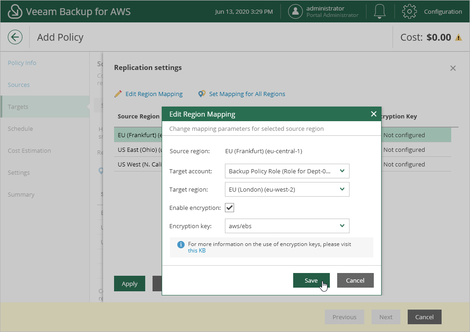Click the Encryption Key column header
This screenshot has height=332, width=470.
(399, 116)
